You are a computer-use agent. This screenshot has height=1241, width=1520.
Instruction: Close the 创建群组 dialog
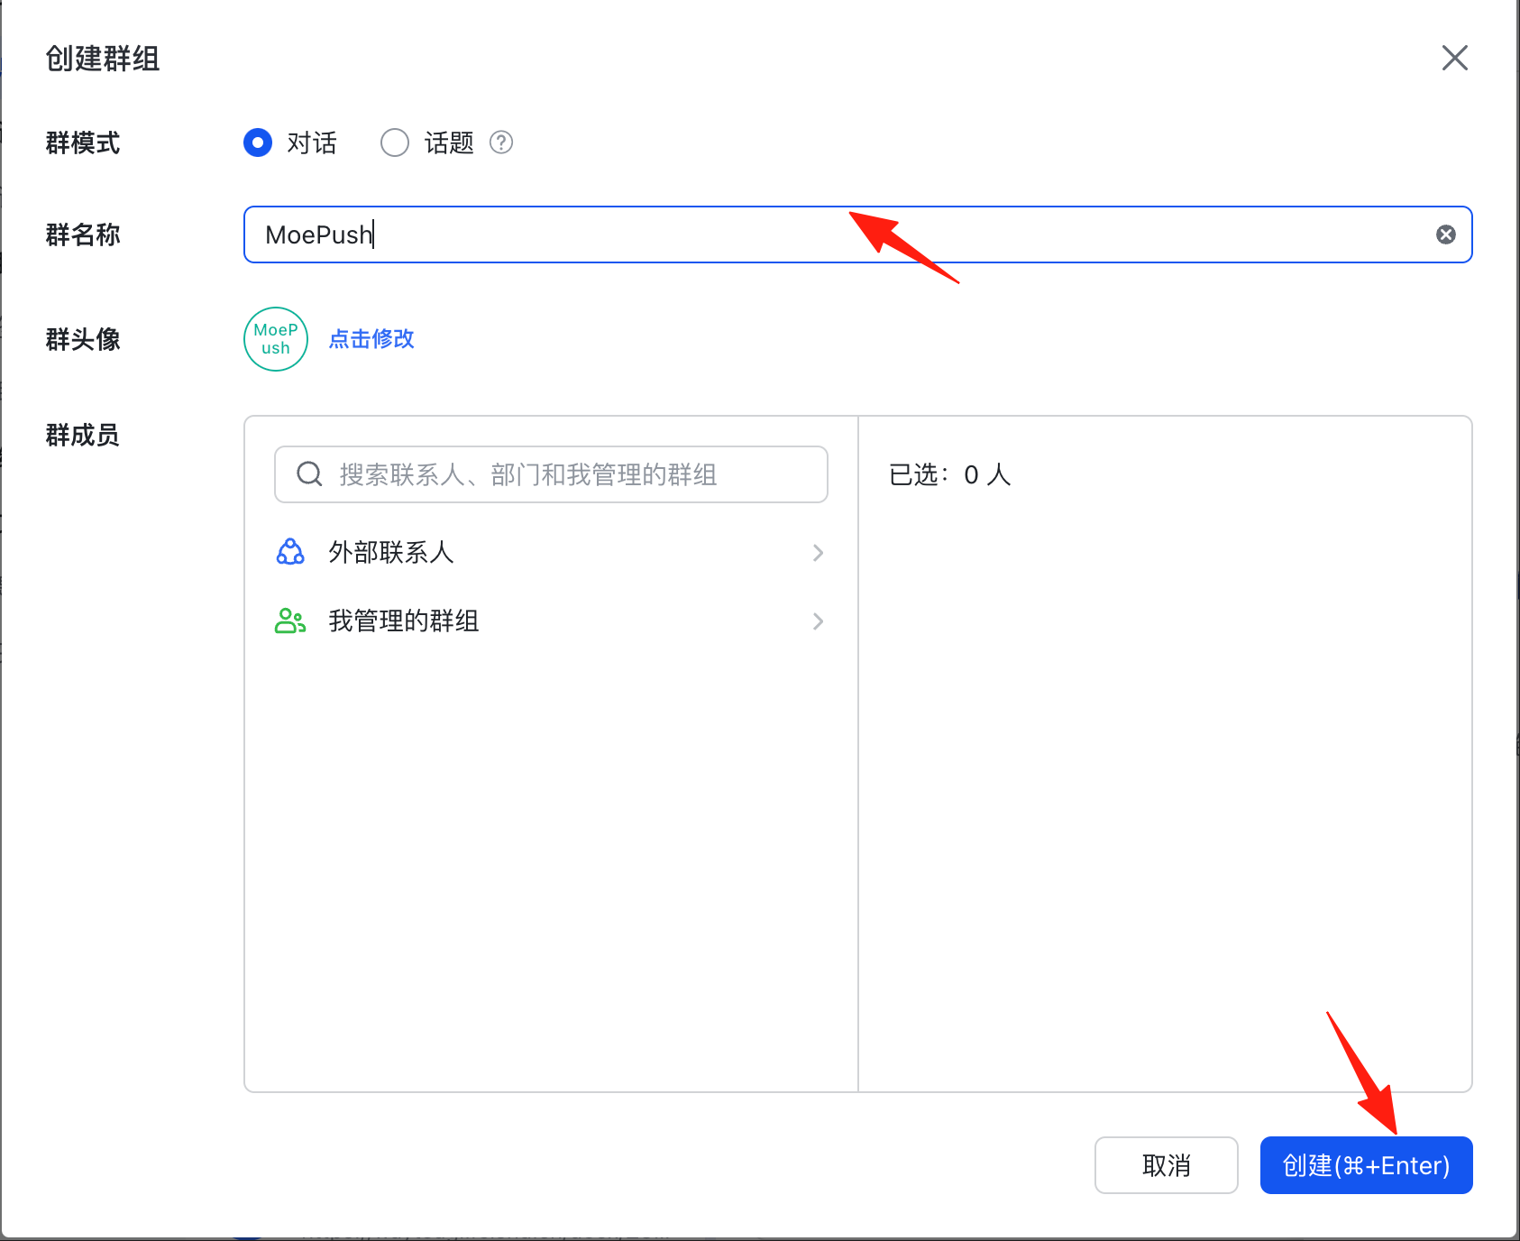[x=1454, y=59]
